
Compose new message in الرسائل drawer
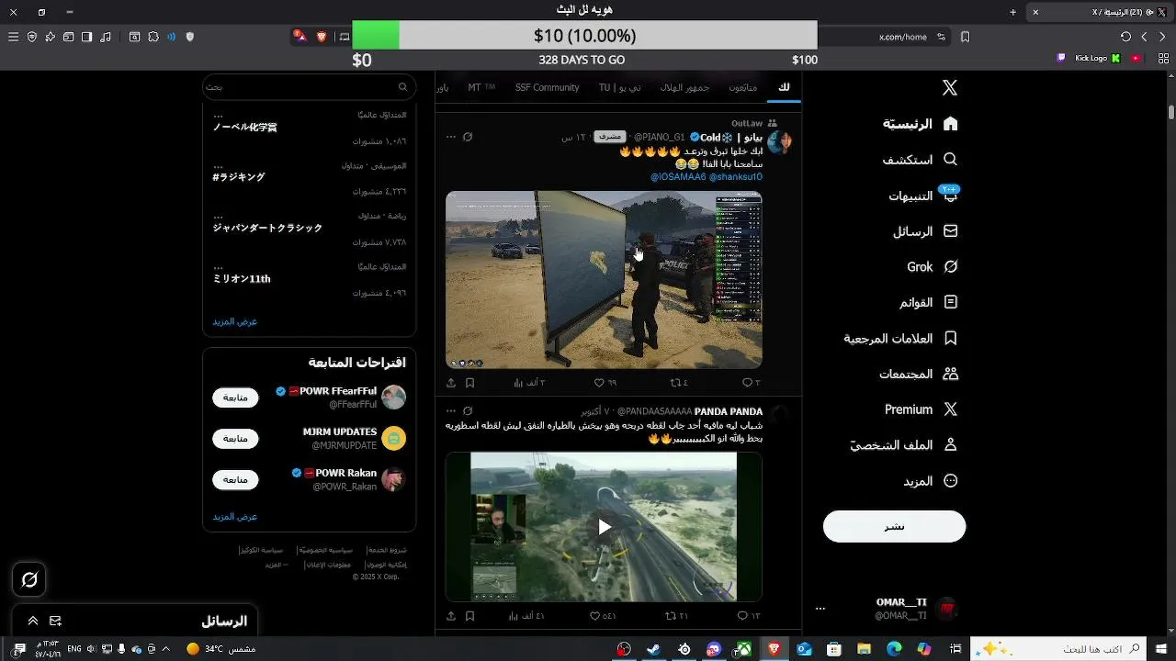pyautogui.click(x=55, y=622)
